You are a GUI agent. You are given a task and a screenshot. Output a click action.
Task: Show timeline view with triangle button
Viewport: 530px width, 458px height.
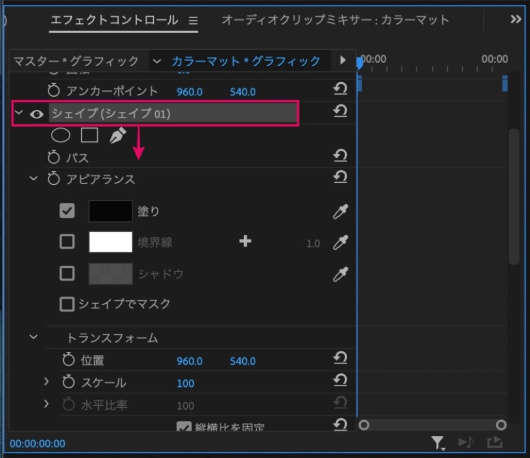pyautogui.click(x=343, y=60)
